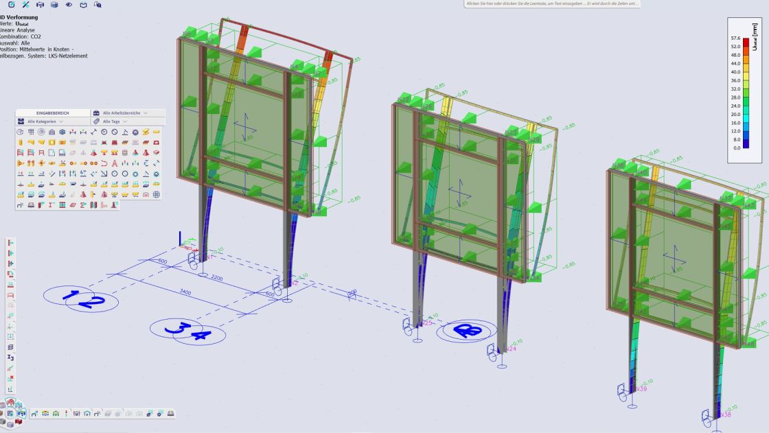This screenshot has width=769, height=433.
Task: Click the open book icon in top toolbar
Action: pos(83,4)
